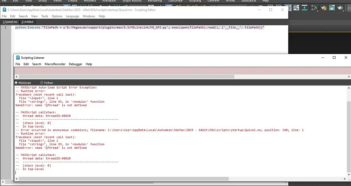
Task: Click the Scripting Listener window title icon
Action: (x=18, y=58)
